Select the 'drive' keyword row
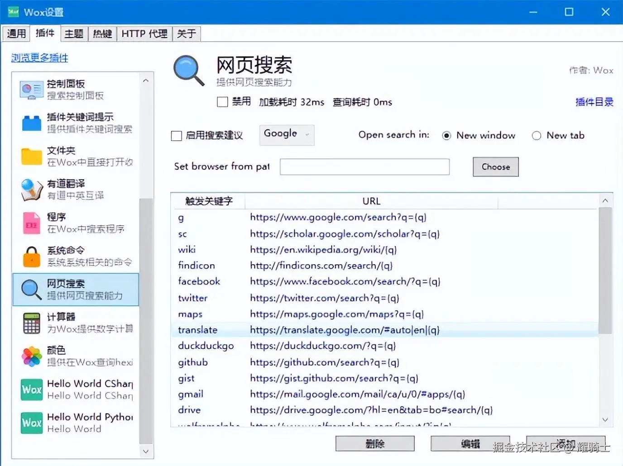Image resolution: width=623 pixels, height=466 pixels. (x=385, y=410)
